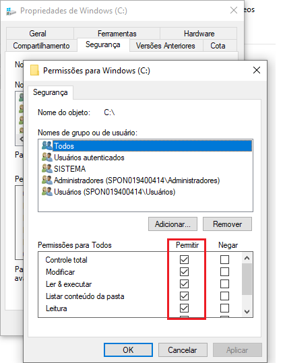Select the SISTEMA group icon

click(x=47, y=168)
